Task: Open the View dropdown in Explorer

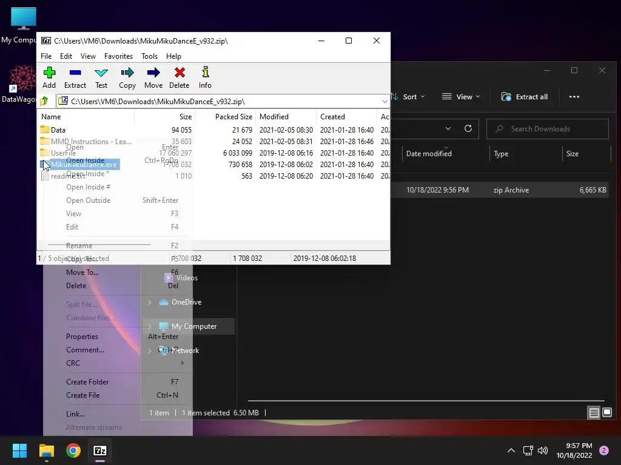Action: pyautogui.click(x=461, y=96)
